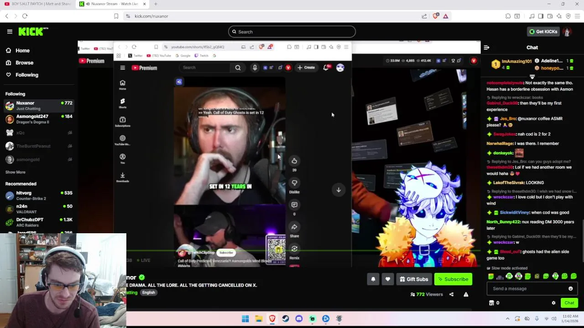Viewport: 584px width, 328px height.
Task: Click the 772 Viewers count
Action: point(427,294)
